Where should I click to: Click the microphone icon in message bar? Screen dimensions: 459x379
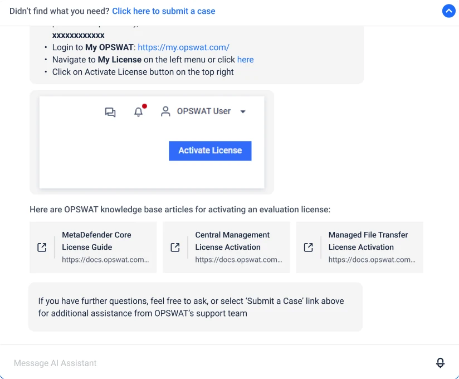pyautogui.click(x=440, y=363)
